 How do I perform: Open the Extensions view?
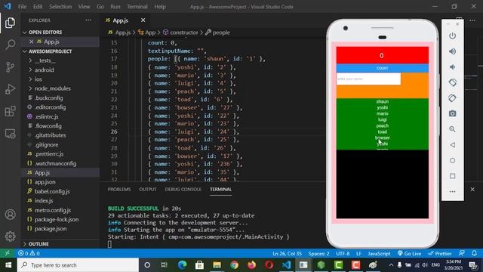(x=10, y=111)
